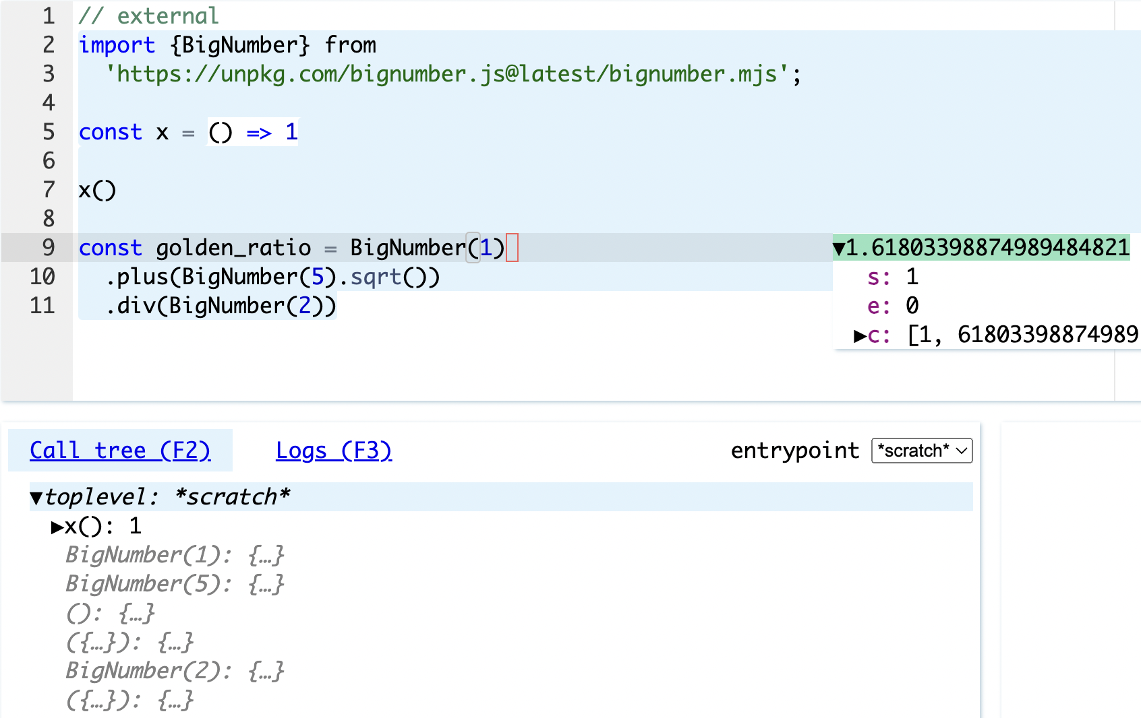Screen dimensions: 1141x718
Task: Click line number 9 in gutter
Action: pyautogui.click(x=48, y=248)
